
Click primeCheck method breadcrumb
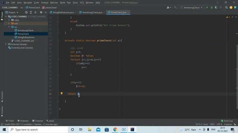49,7
